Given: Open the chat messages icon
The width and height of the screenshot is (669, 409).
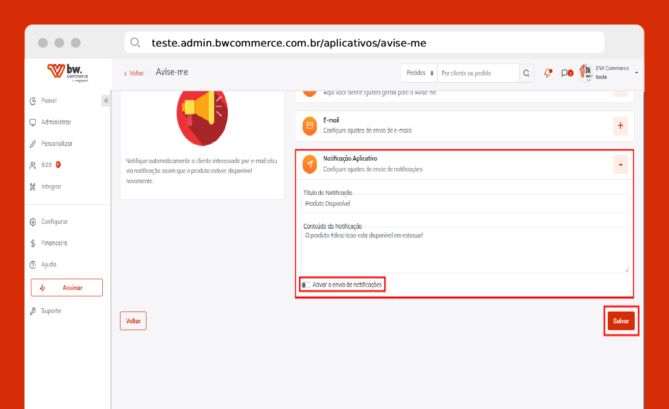Looking at the screenshot, I should 565,73.
